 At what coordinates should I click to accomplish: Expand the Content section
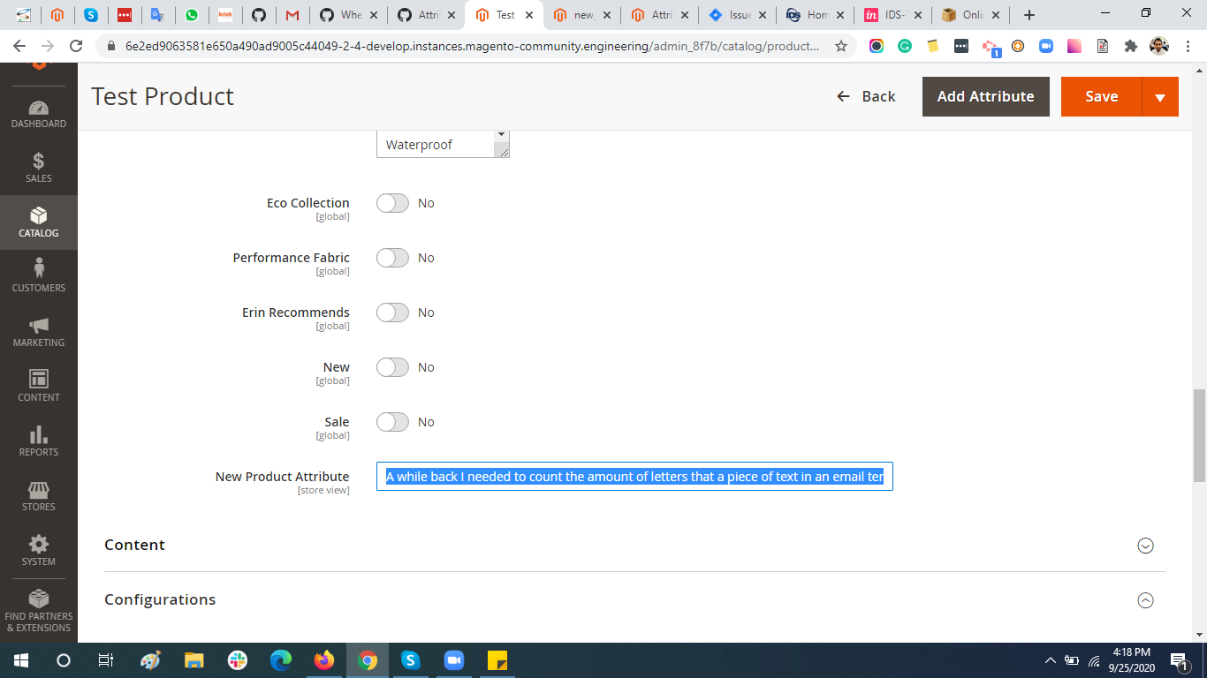click(x=1145, y=546)
